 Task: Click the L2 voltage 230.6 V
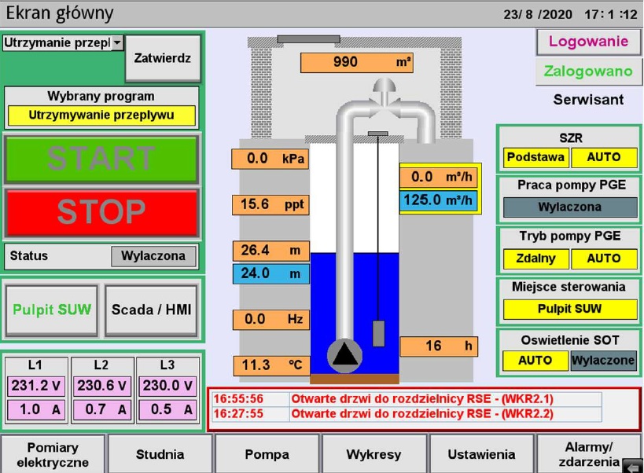[102, 386]
